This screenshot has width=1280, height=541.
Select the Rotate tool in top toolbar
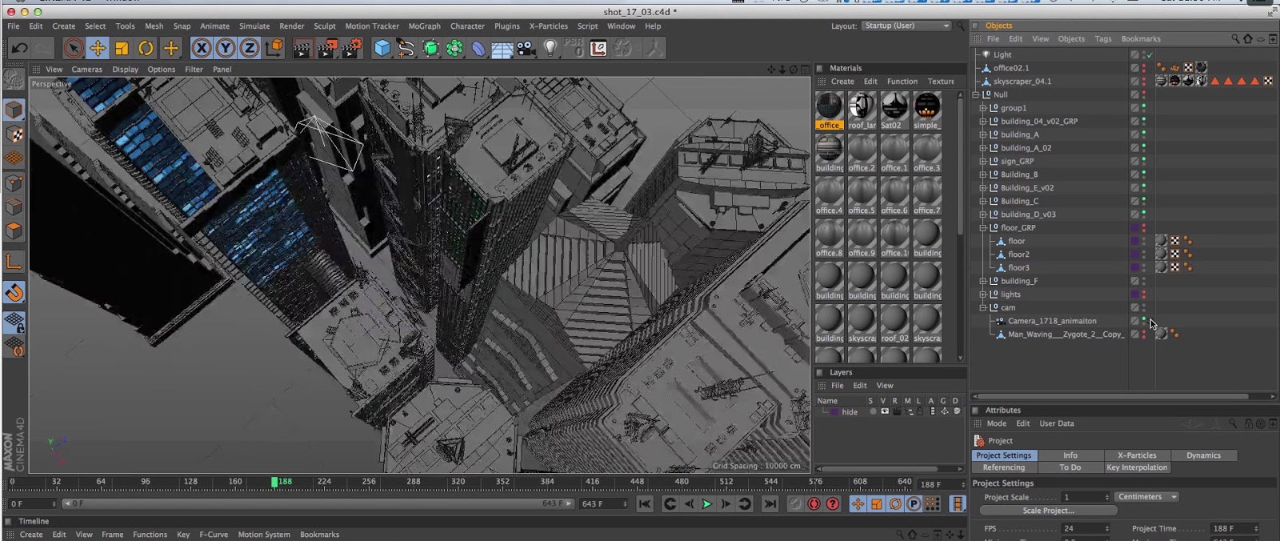pyautogui.click(x=146, y=49)
